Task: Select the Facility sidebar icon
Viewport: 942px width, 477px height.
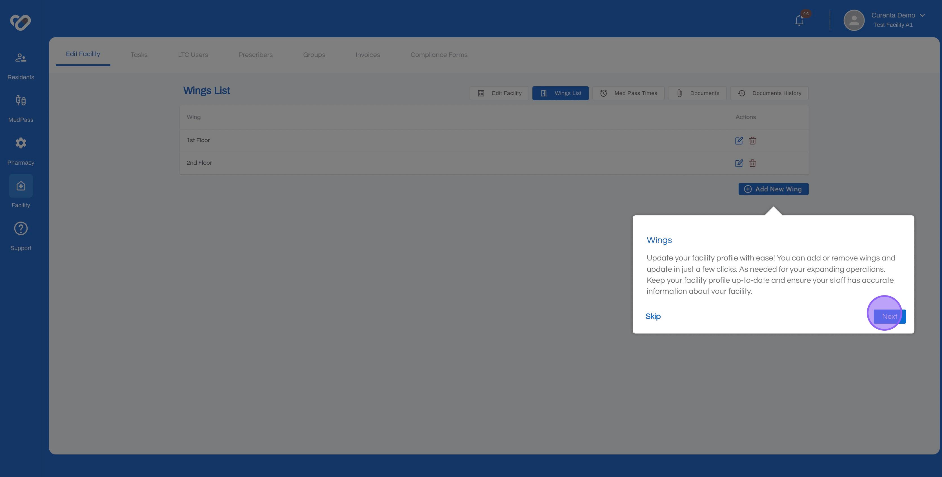Action: 21,186
